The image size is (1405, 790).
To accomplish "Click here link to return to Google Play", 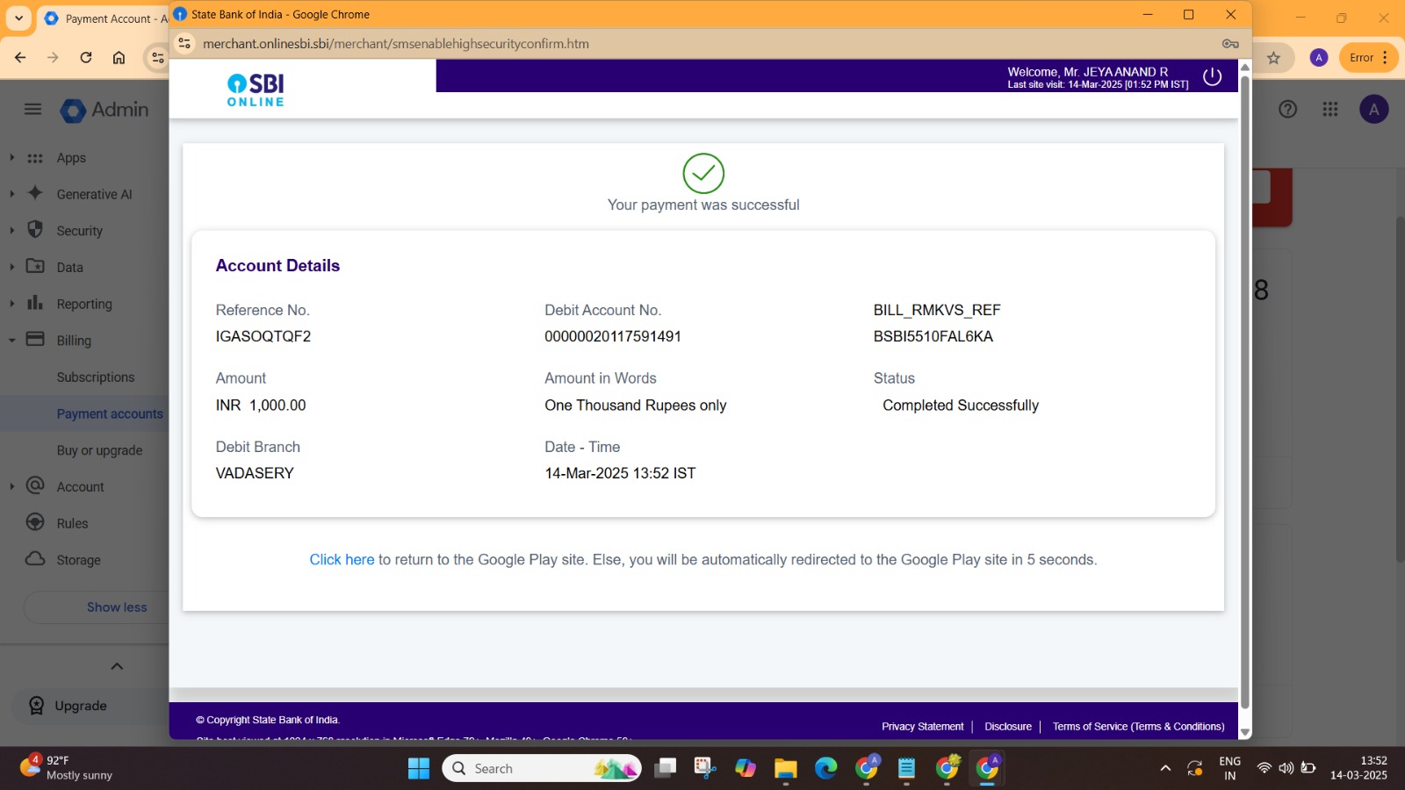I will pyautogui.click(x=342, y=560).
